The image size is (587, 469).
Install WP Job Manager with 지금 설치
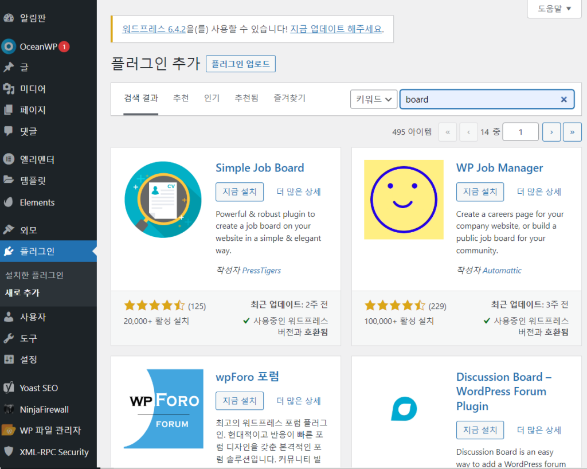(480, 191)
